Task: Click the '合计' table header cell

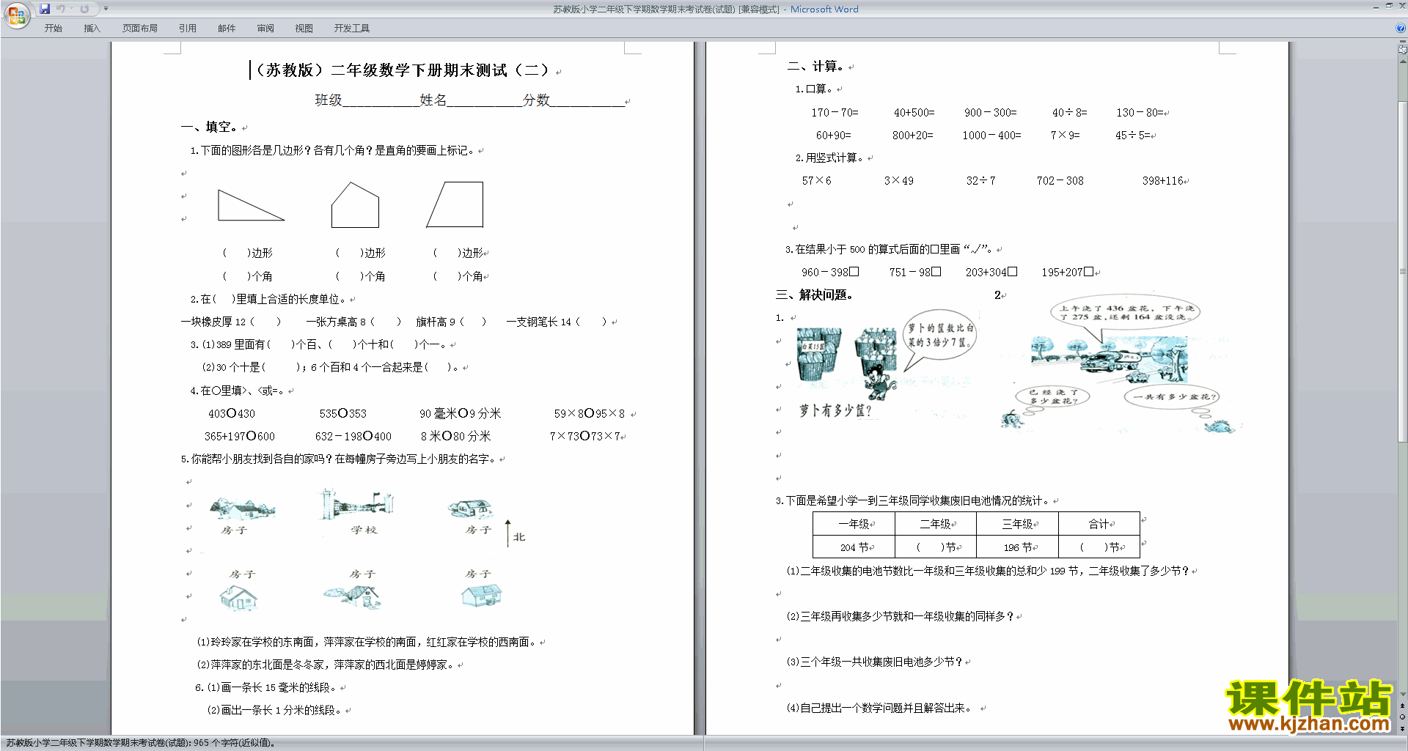Action: pyautogui.click(x=1099, y=524)
